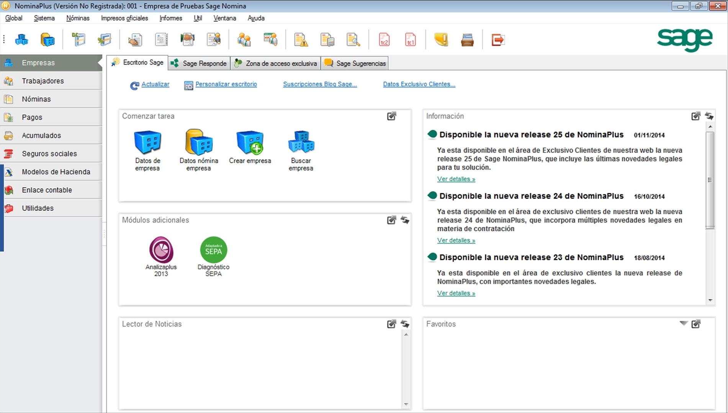
Task: Select Seguros sociales in the sidebar
Action: click(x=51, y=153)
